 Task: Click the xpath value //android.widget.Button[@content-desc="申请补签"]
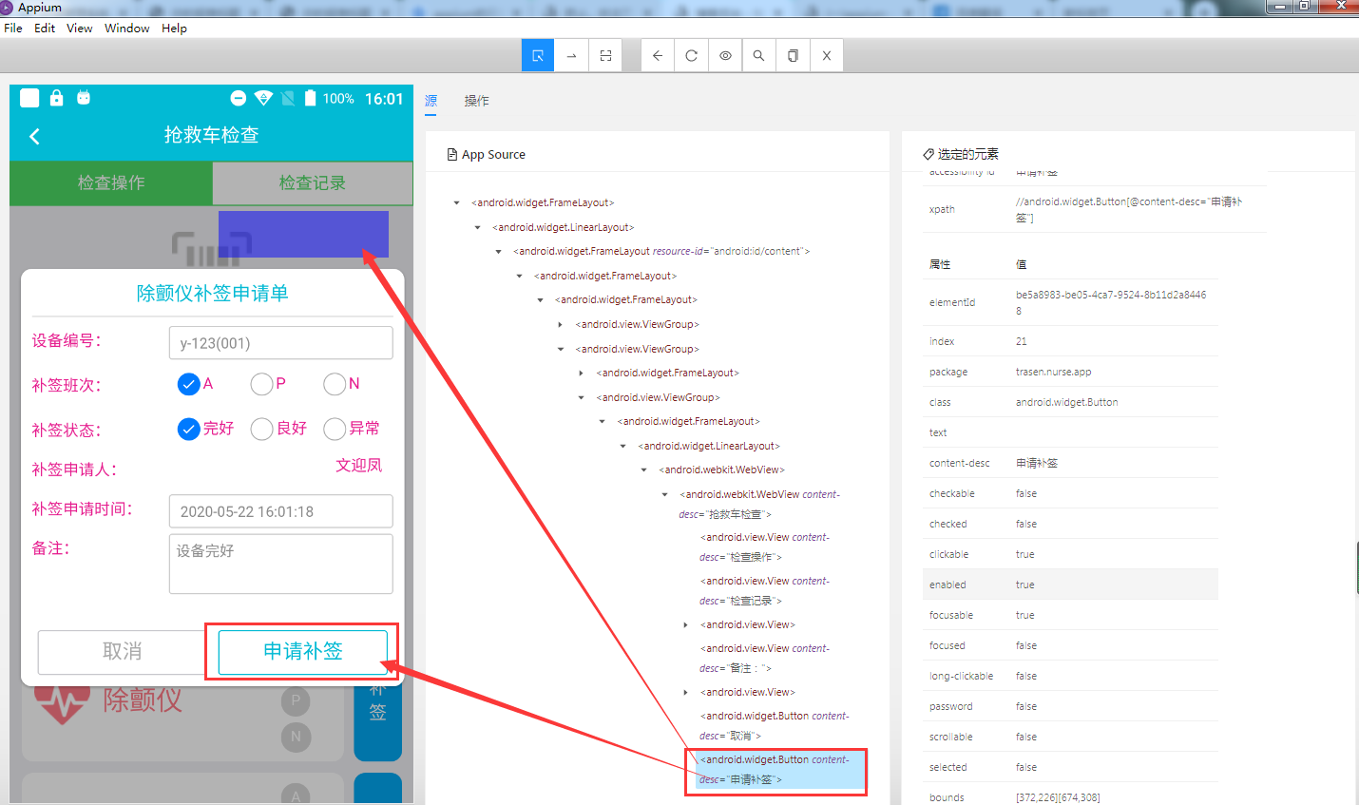(x=1129, y=210)
